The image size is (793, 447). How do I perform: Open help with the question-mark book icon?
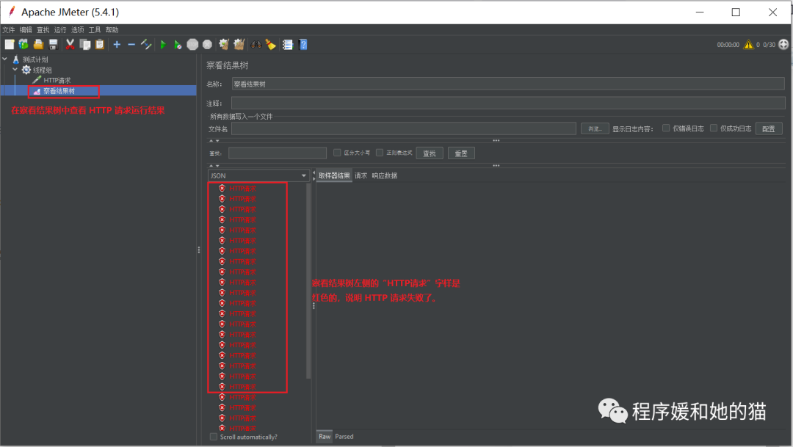point(303,45)
